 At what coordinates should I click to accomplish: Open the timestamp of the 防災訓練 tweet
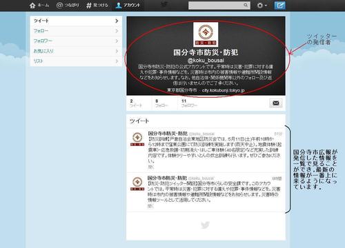(x=278, y=134)
